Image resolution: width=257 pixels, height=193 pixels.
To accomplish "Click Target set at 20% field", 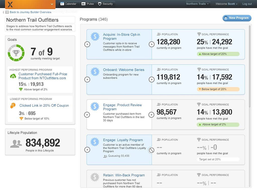I will [218, 159].
